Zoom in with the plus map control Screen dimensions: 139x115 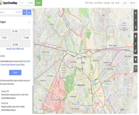(x=136, y=13)
